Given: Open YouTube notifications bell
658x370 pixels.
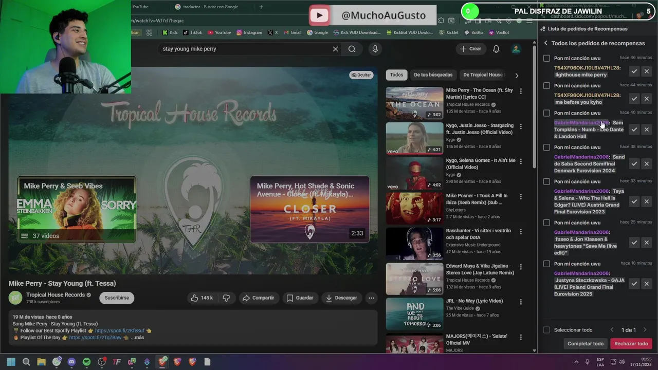Looking at the screenshot, I should (x=496, y=49).
